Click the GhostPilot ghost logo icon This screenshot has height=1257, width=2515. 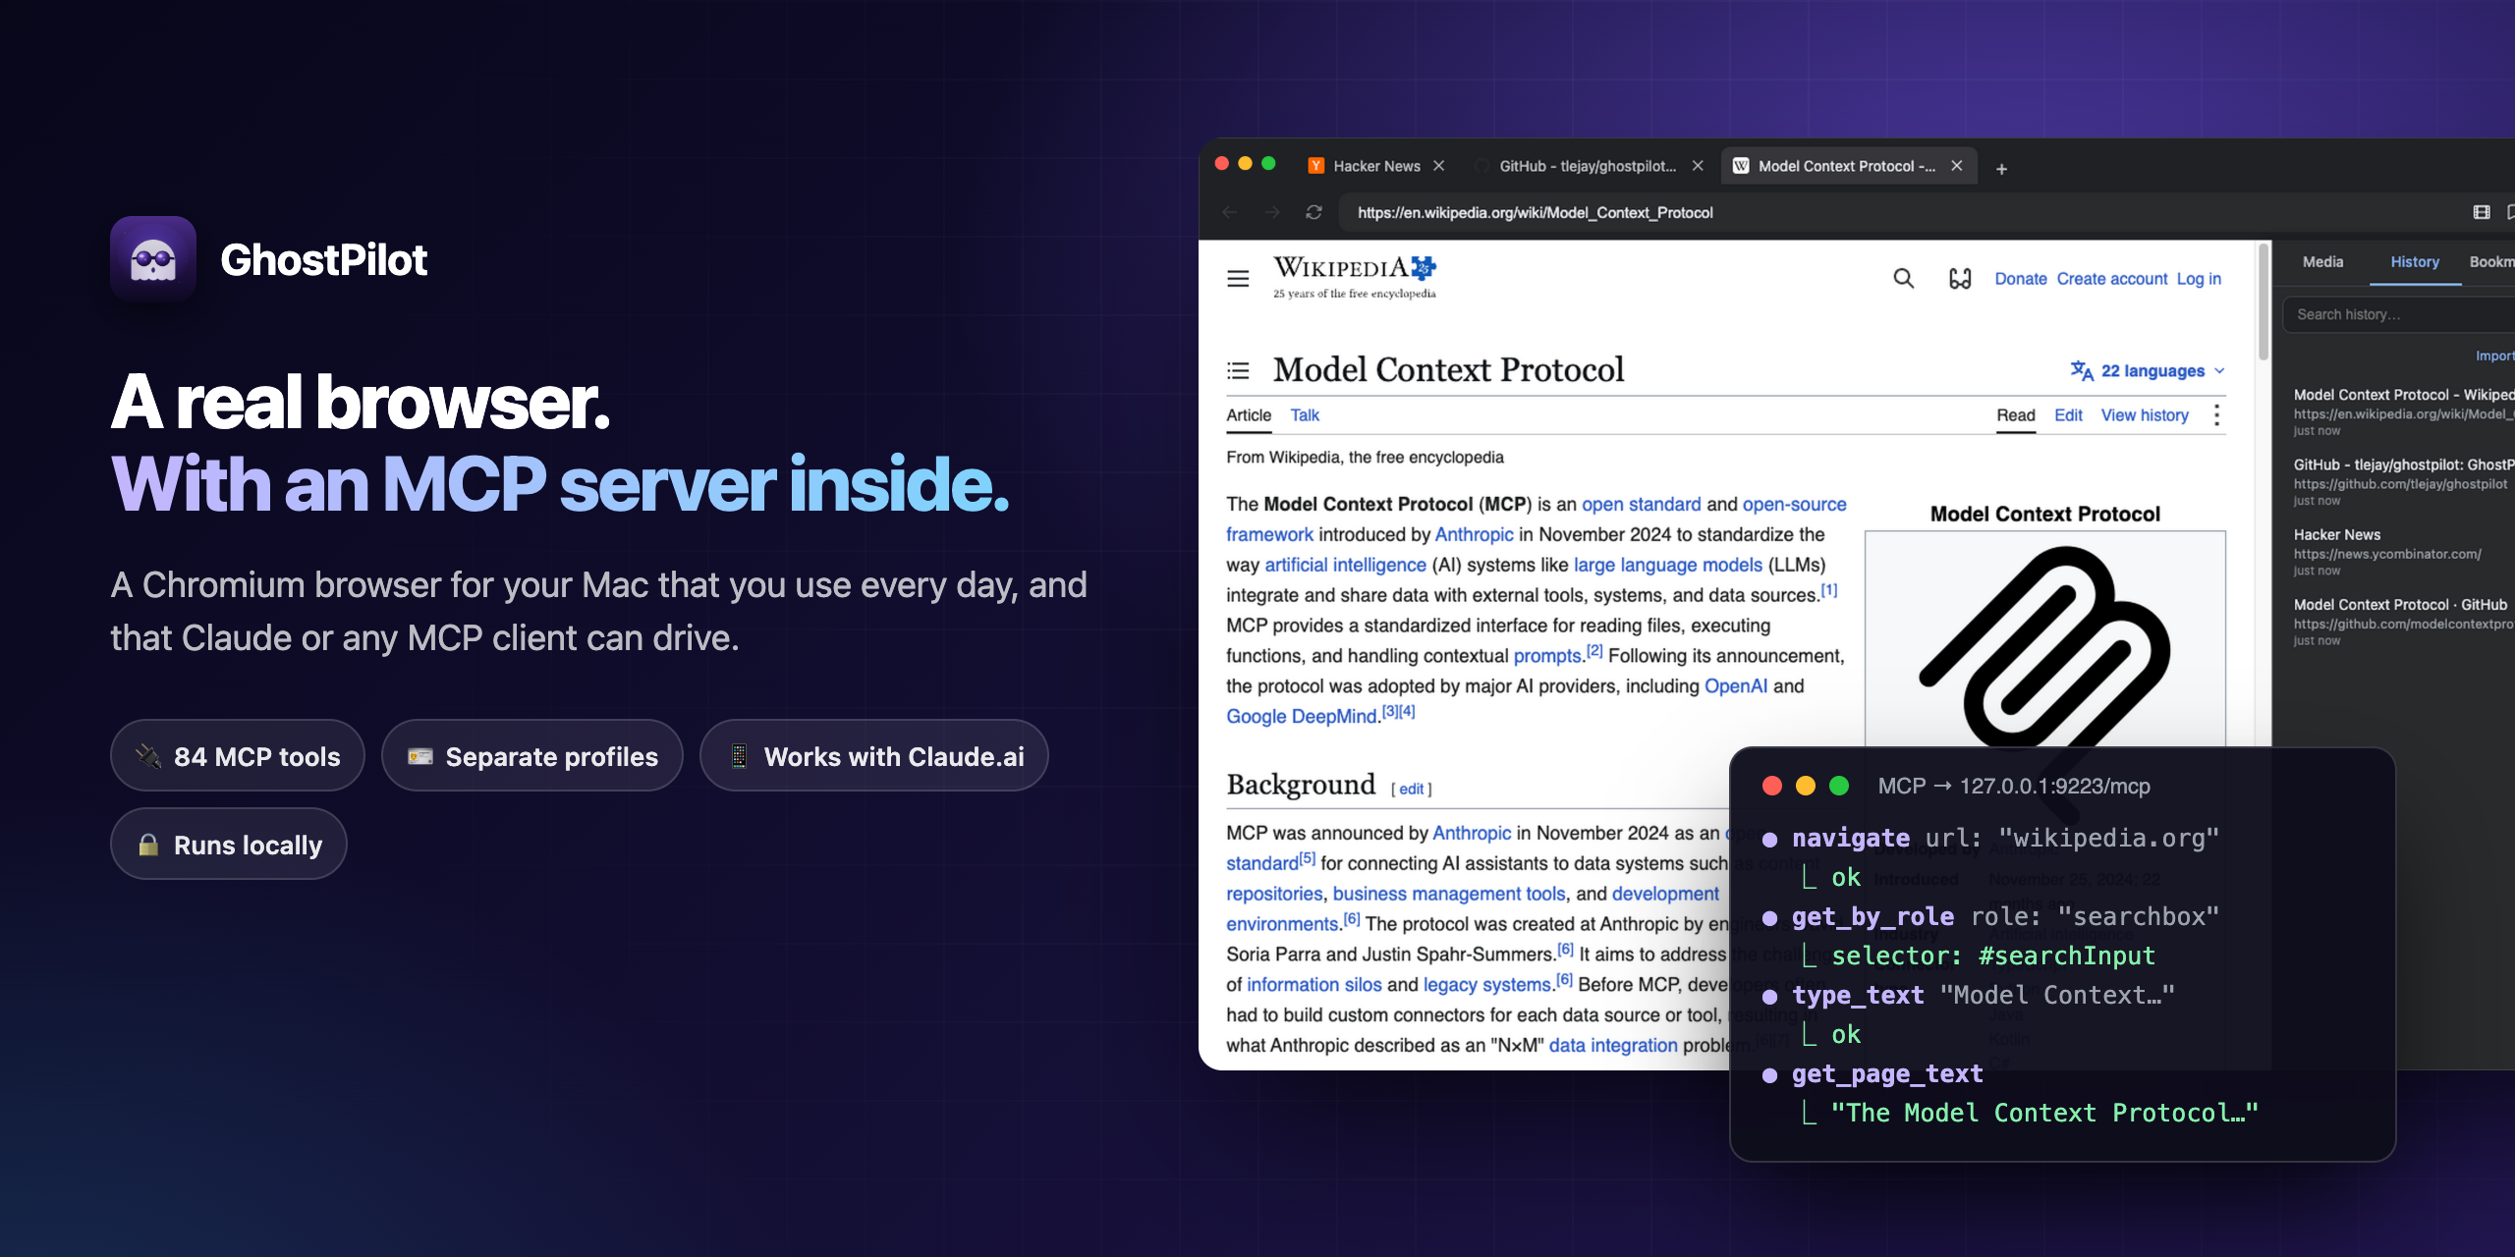coord(153,258)
